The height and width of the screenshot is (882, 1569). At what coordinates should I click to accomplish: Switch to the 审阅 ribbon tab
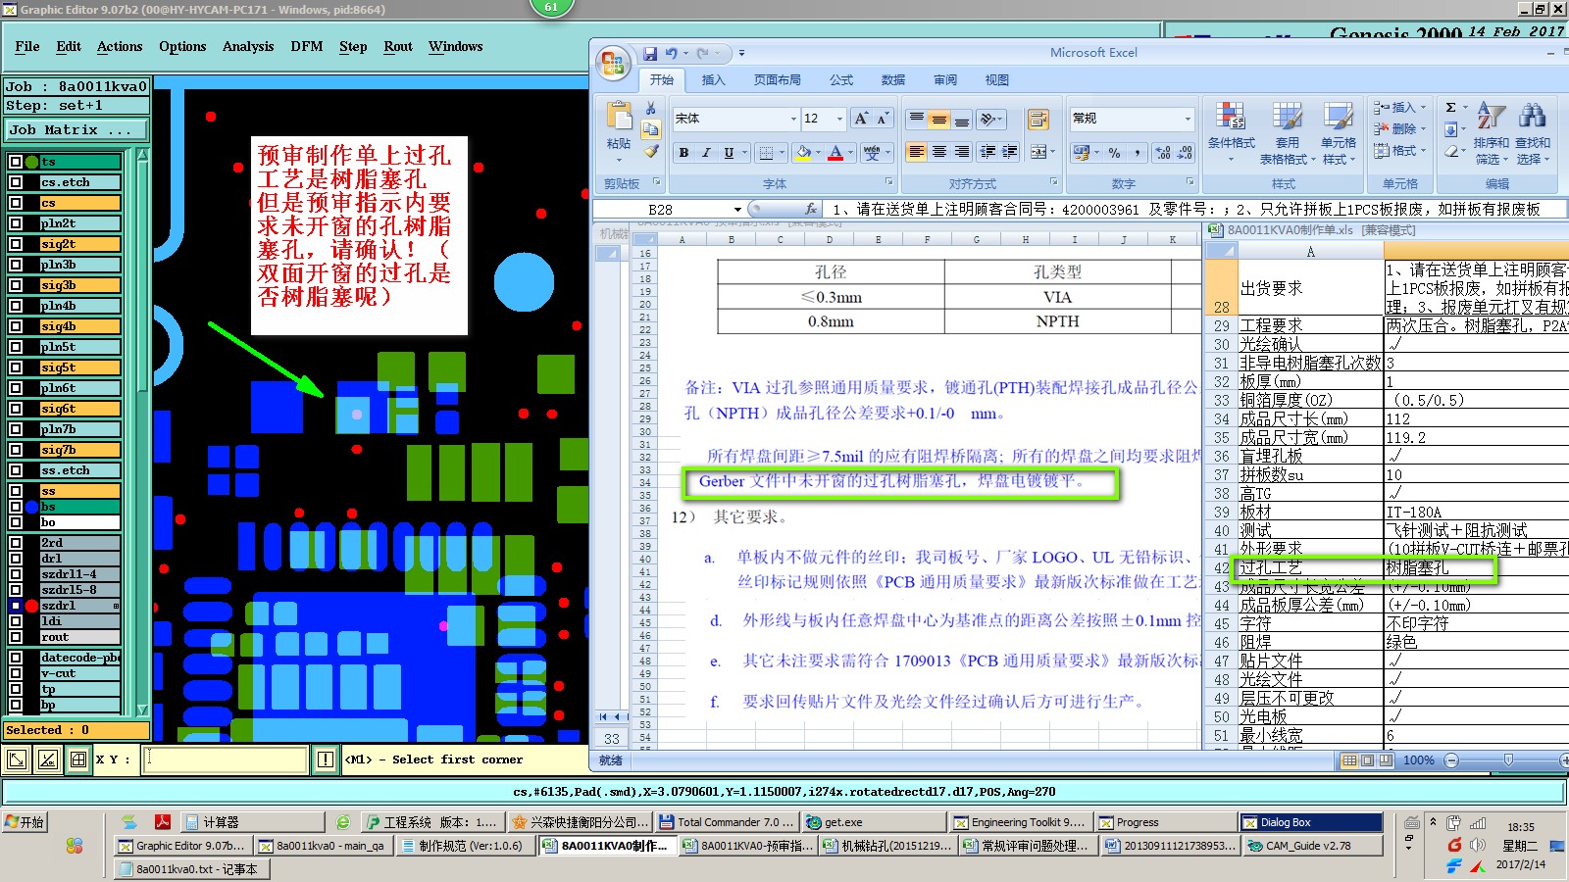[x=945, y=80]
